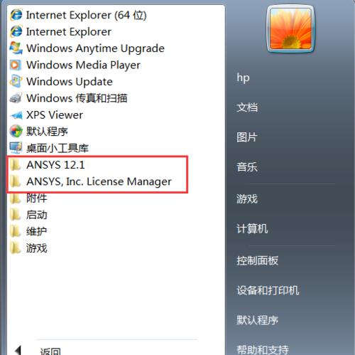Click the 启动 folder icon
Image resolution: width=355 pixels, height=355 pixels.
[x=16, y=215]
